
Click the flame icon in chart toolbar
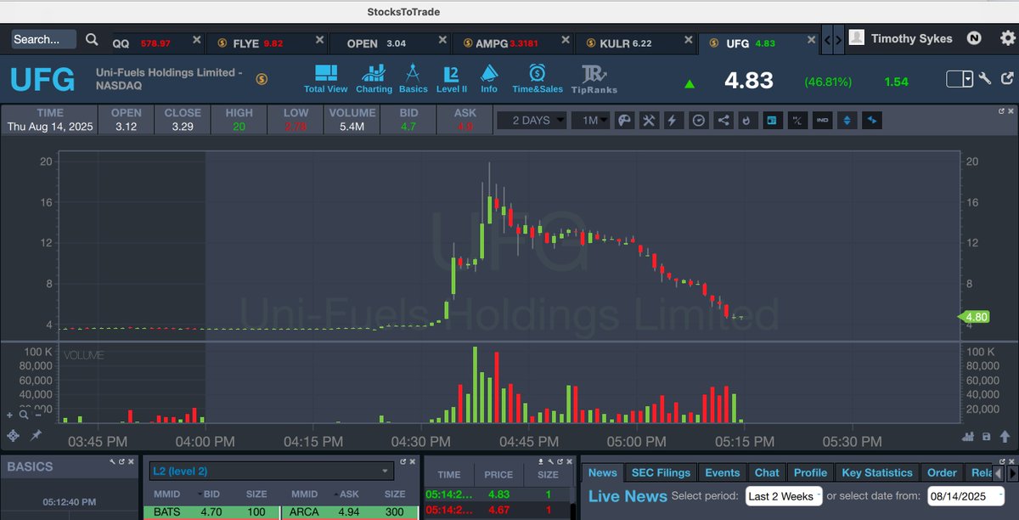tap(746, 120)
